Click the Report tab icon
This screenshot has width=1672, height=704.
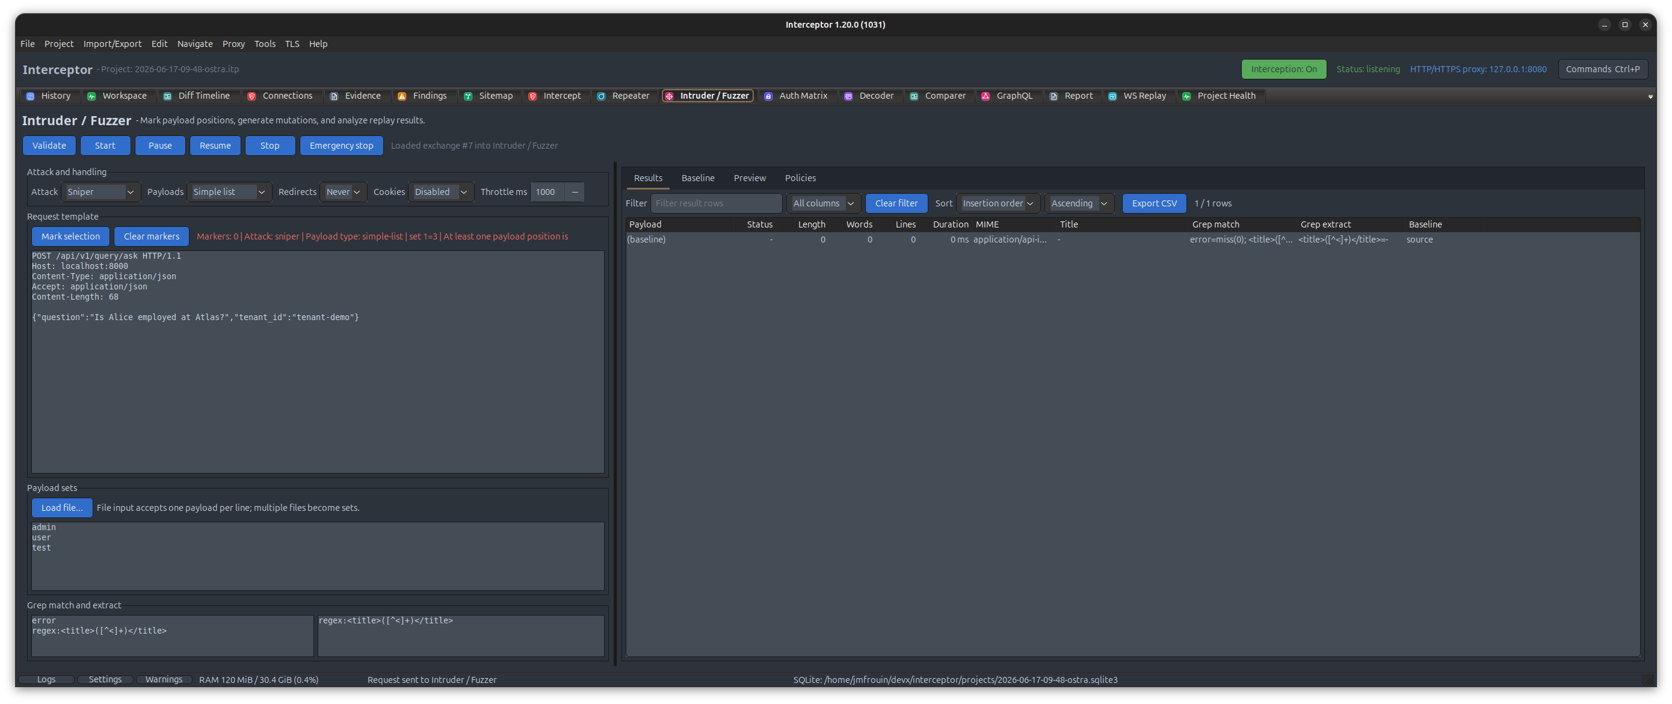coord(1053,96)
